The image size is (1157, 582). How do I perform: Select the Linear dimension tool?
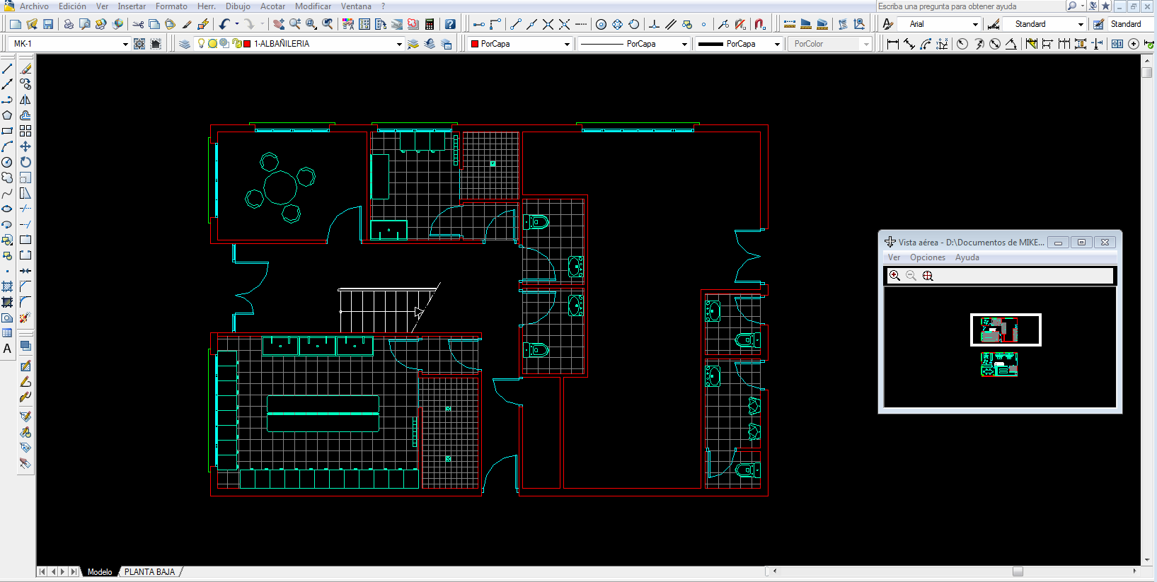coord(893,44)
